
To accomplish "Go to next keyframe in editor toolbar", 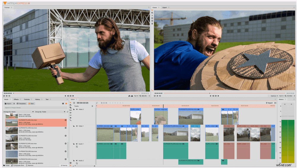I will (106, 103).
